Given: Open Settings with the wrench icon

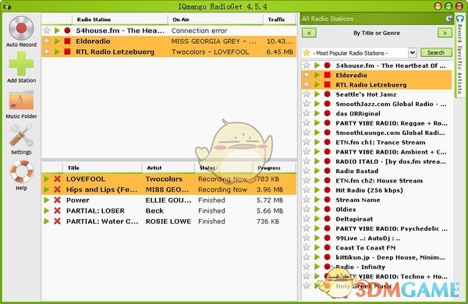Looking at the screenshot, I should coord(21,140).
